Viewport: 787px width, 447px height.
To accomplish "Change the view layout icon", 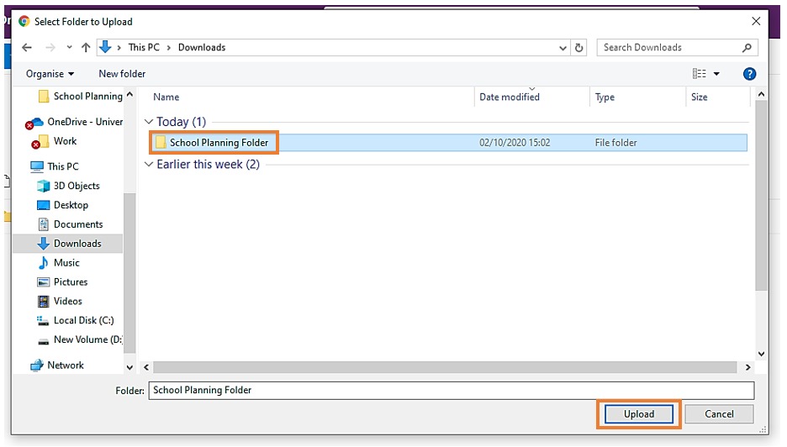I will pyautogui.click(x=700, y=74).
